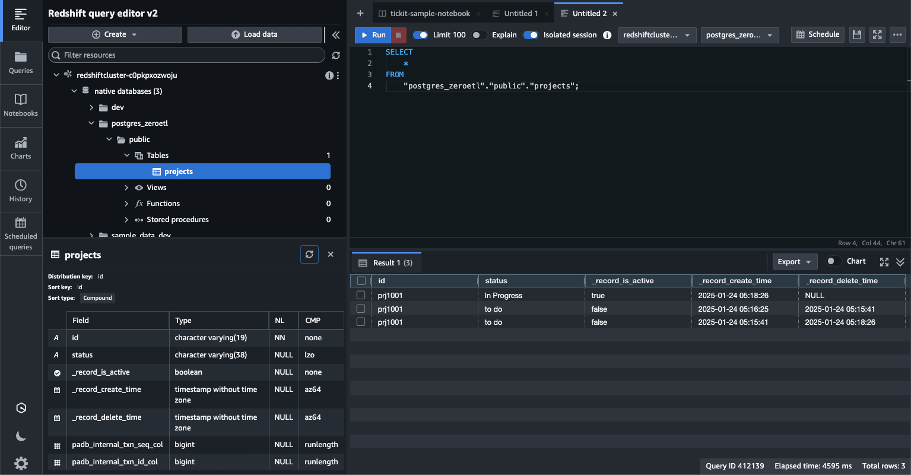Collapse native databases node
The width and height of the screenshot is (911, 475).
74,91
